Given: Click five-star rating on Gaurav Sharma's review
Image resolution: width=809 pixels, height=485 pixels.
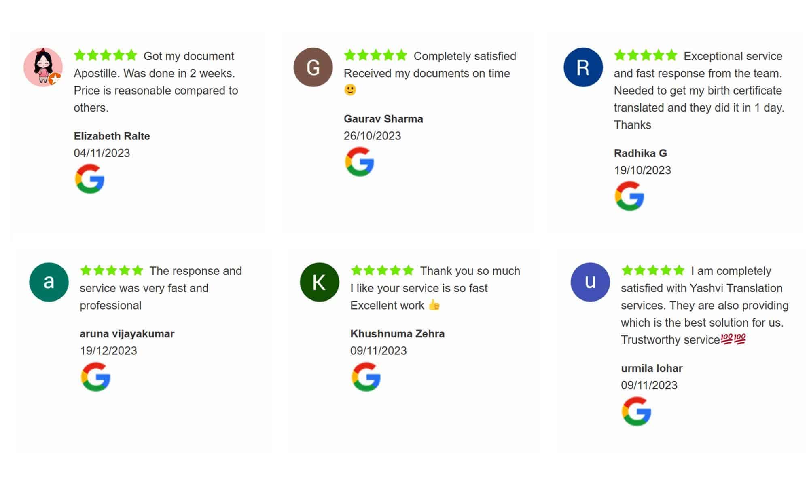Looking at the screenshot, I should pyautogui.click(x=375, y=55).
